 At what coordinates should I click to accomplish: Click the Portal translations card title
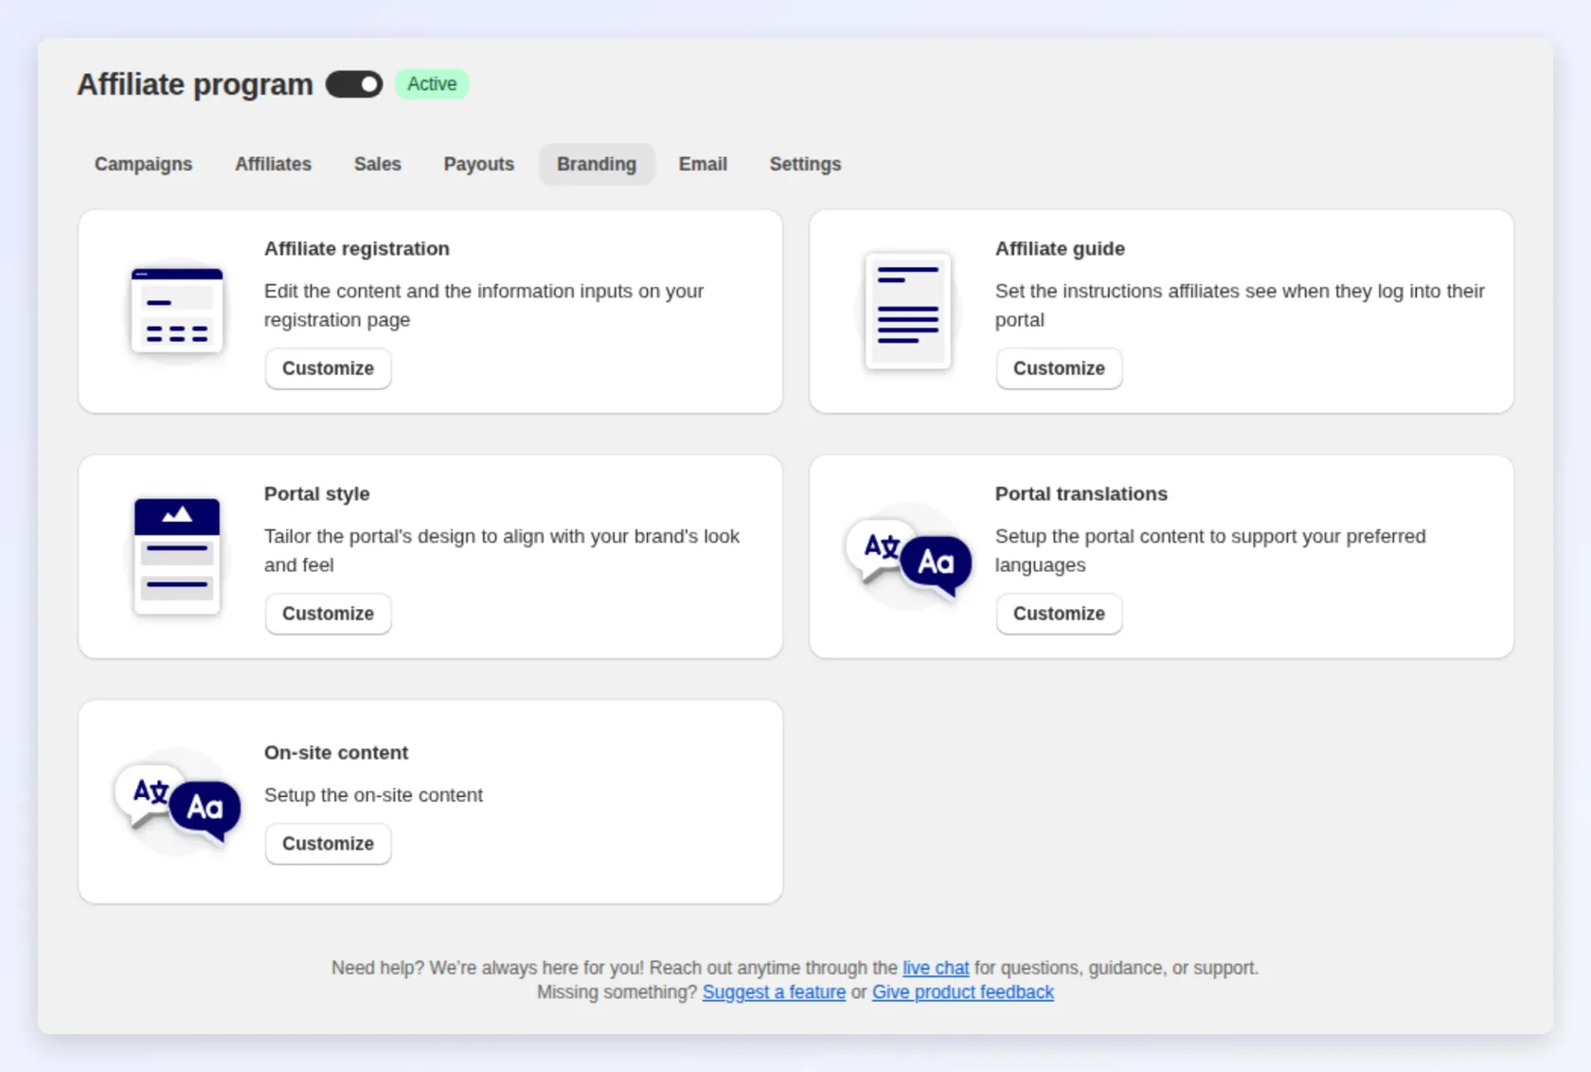tap(1081, 494)
